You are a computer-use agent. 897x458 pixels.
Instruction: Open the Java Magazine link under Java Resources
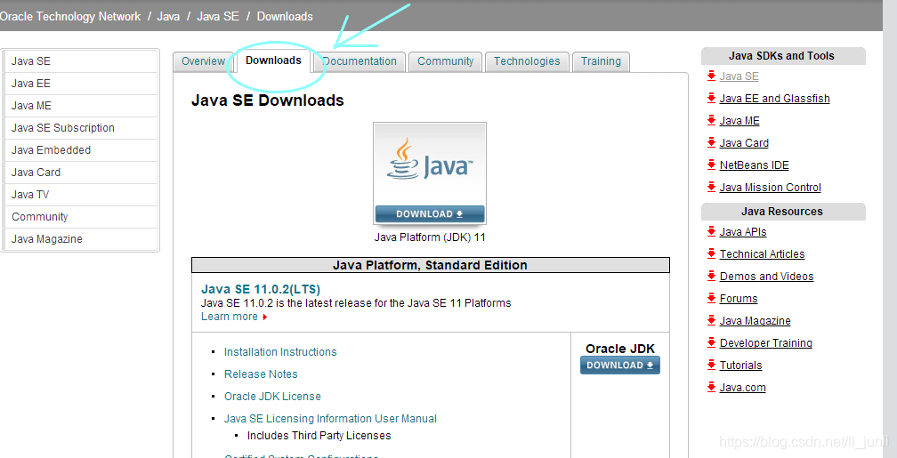tap(756, 321)
